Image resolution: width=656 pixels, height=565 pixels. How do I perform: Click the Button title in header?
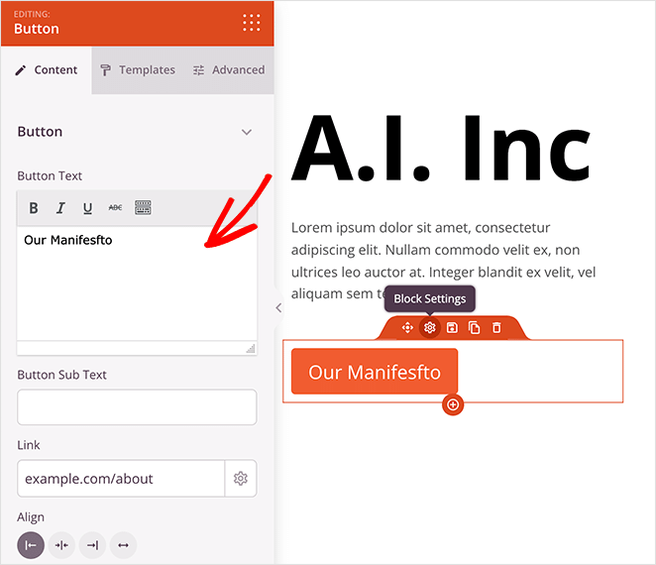(x=37, y=29)
